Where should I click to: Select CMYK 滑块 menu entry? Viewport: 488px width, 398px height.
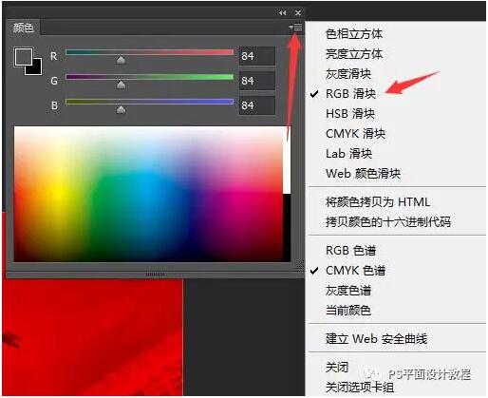coord(356,134)
